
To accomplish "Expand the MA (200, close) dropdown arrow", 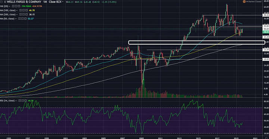I will (17, 15).
